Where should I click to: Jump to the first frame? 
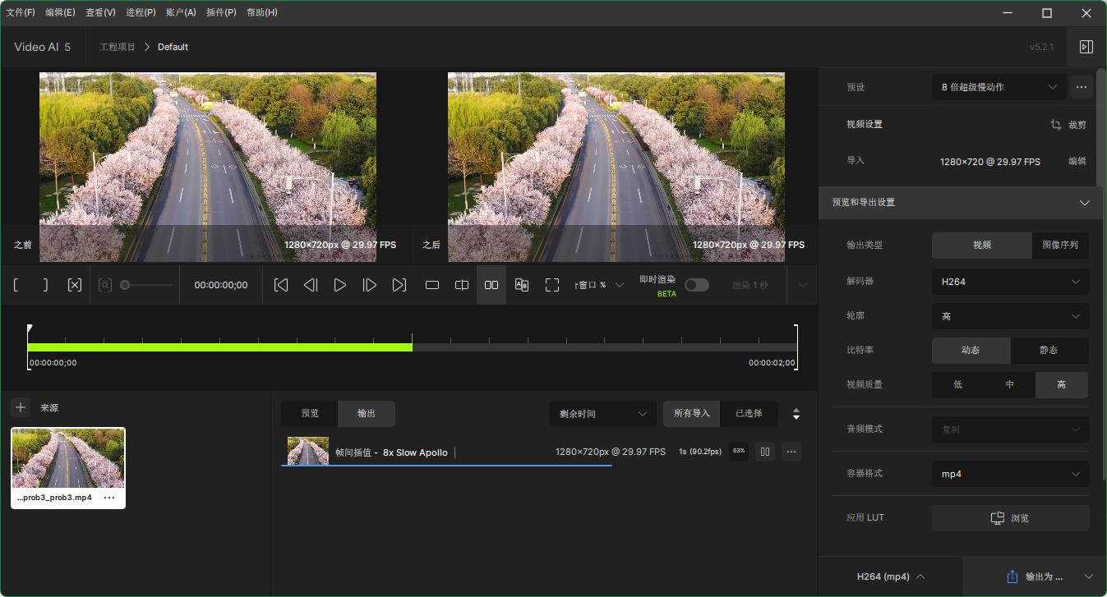pyautogui.click(x=281, y=285)
